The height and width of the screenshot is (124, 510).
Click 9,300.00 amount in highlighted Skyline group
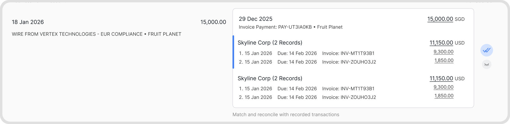pos(443,52)
